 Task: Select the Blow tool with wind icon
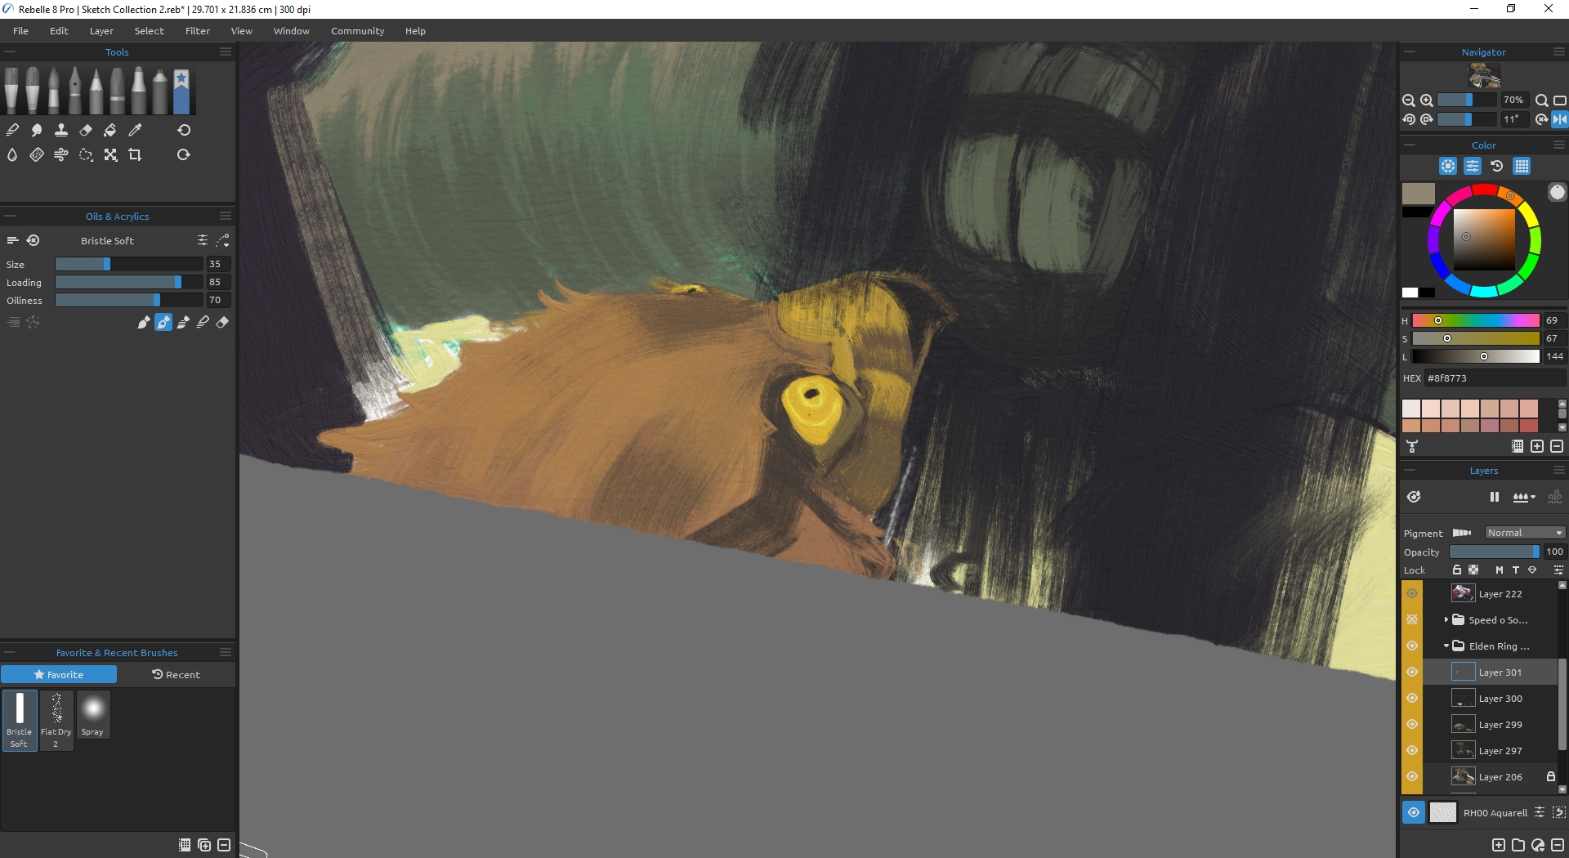coord(61,154)
